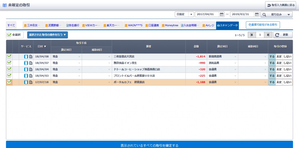Screen dimensions: 299x148
Task: Click amount -1,188 cell
Action: pyautogui.click(x=196, y=82)
